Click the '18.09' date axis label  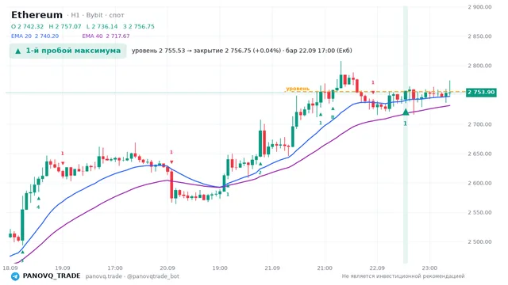point(10,268)
